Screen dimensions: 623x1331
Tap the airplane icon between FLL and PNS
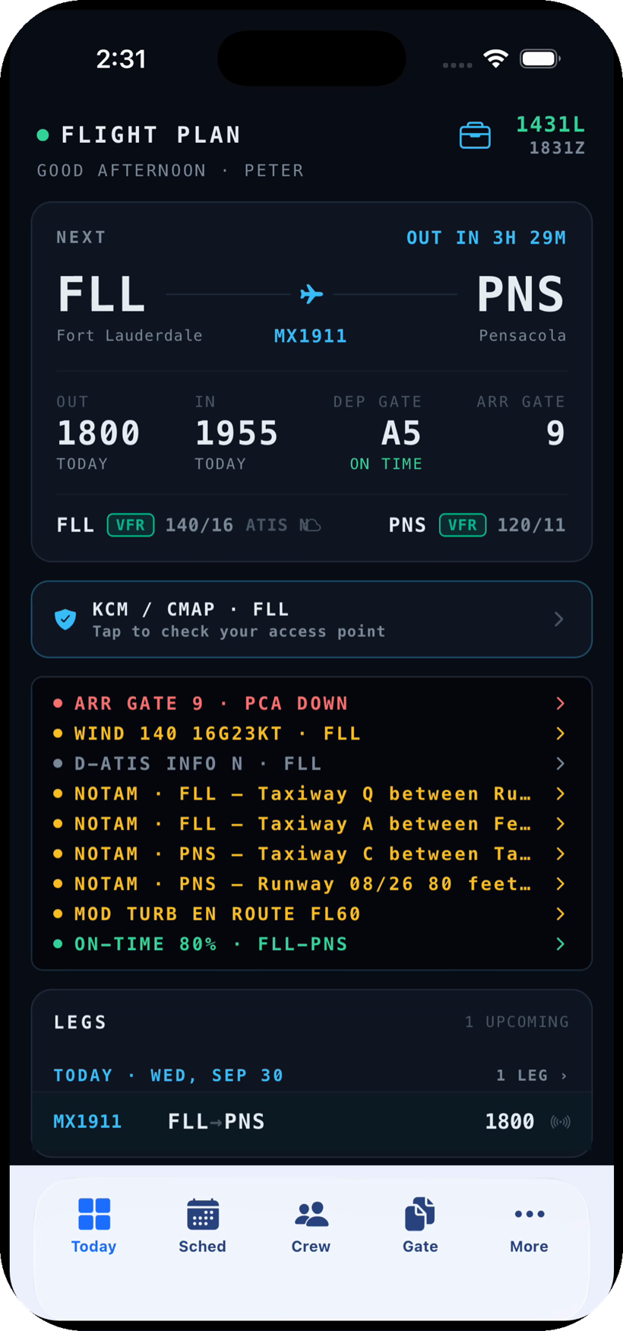(x=311, y=293)
